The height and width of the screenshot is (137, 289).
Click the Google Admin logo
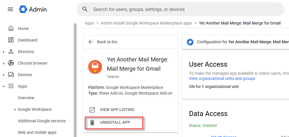[x=33, y=9]
